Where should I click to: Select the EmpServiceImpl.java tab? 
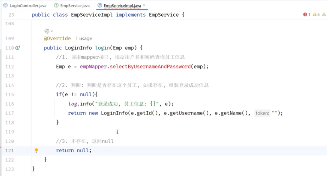(122, 6)
